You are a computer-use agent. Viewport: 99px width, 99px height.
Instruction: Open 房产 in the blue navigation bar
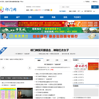[x=18, y=17]
